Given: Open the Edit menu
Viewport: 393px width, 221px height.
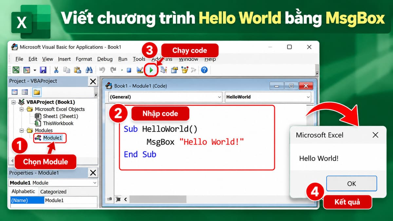Looking at the screenshot, I should (33, 59).
